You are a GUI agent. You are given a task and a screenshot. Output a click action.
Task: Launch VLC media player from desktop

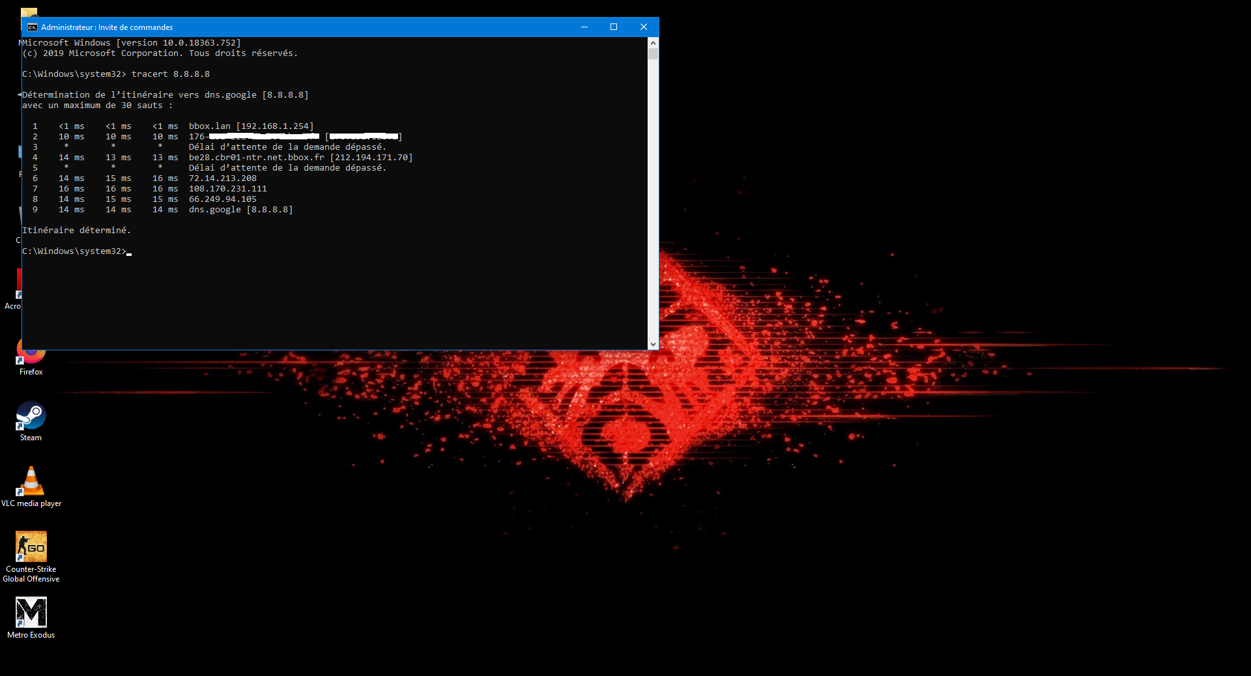tap(31, 487)
